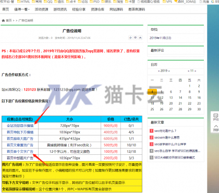This screenshot has width=219, height=193.
Task: Open article starting 'seo怎么自学'
Action: click(177, 151)
